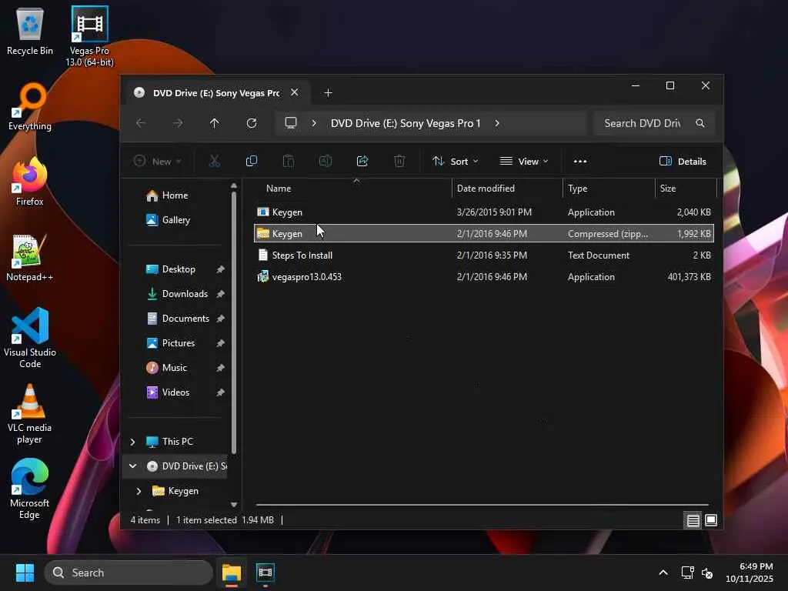Click File Explorer taskbar icon

[x=232, y=573]
